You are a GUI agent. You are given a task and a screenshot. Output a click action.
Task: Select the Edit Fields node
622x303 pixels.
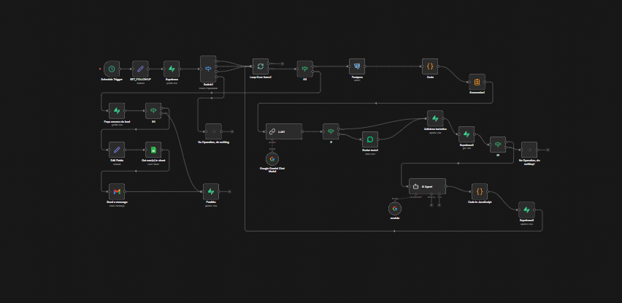pos(117,150)
